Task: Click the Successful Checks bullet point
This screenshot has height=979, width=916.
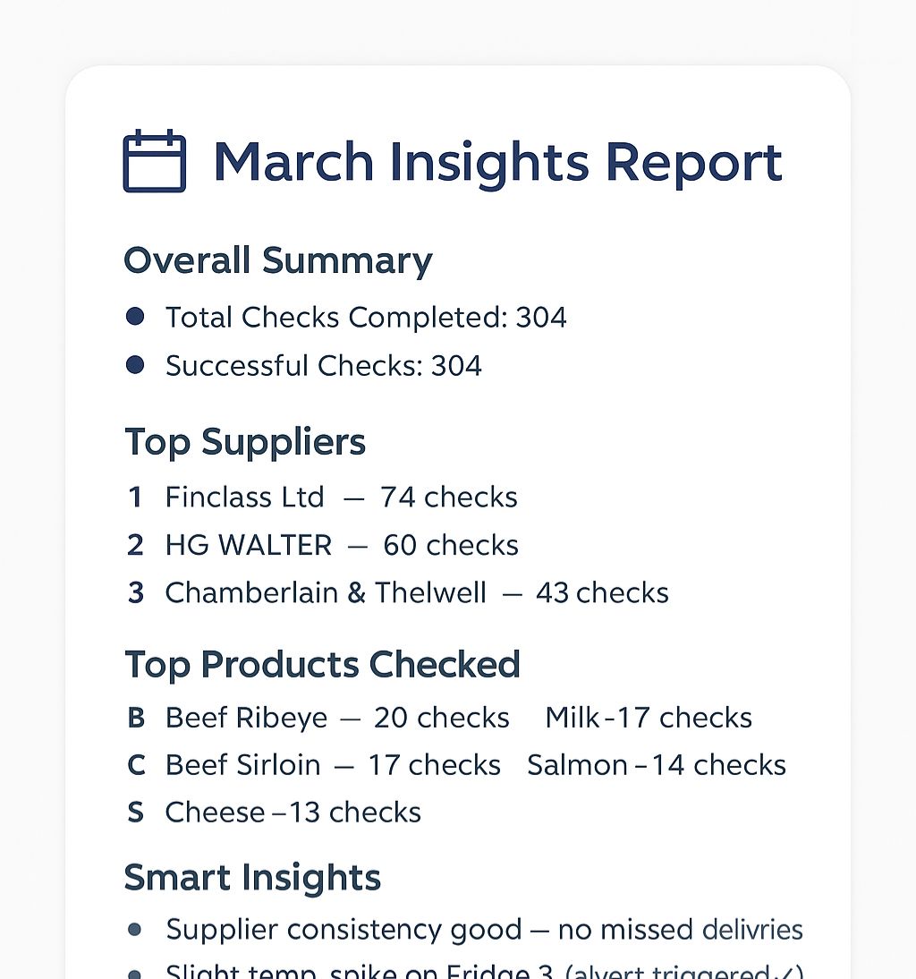Action: point(135,364)
